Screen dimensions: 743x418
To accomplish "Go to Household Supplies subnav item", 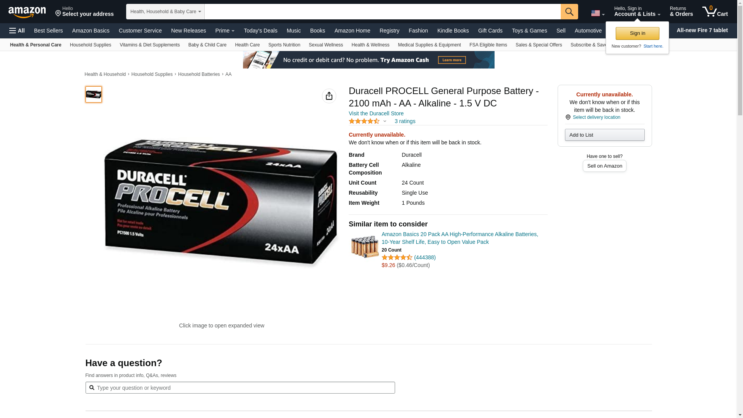I will (x=91, y=45).
